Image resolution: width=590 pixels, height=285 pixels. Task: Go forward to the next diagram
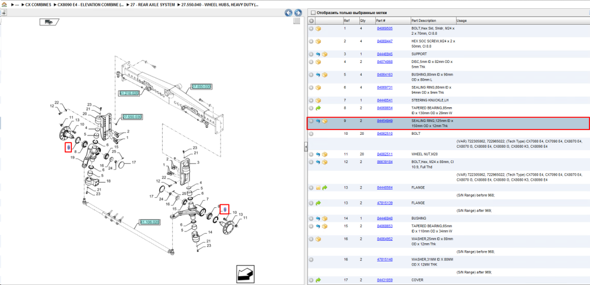[297, 13]
